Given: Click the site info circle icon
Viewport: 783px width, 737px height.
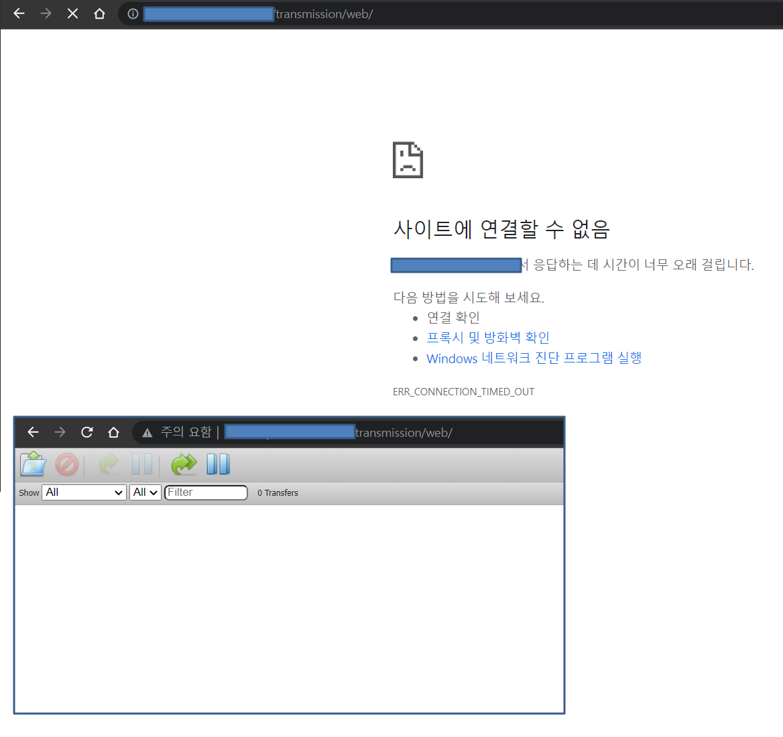Looking at the screenshot, I should (133, 14).
